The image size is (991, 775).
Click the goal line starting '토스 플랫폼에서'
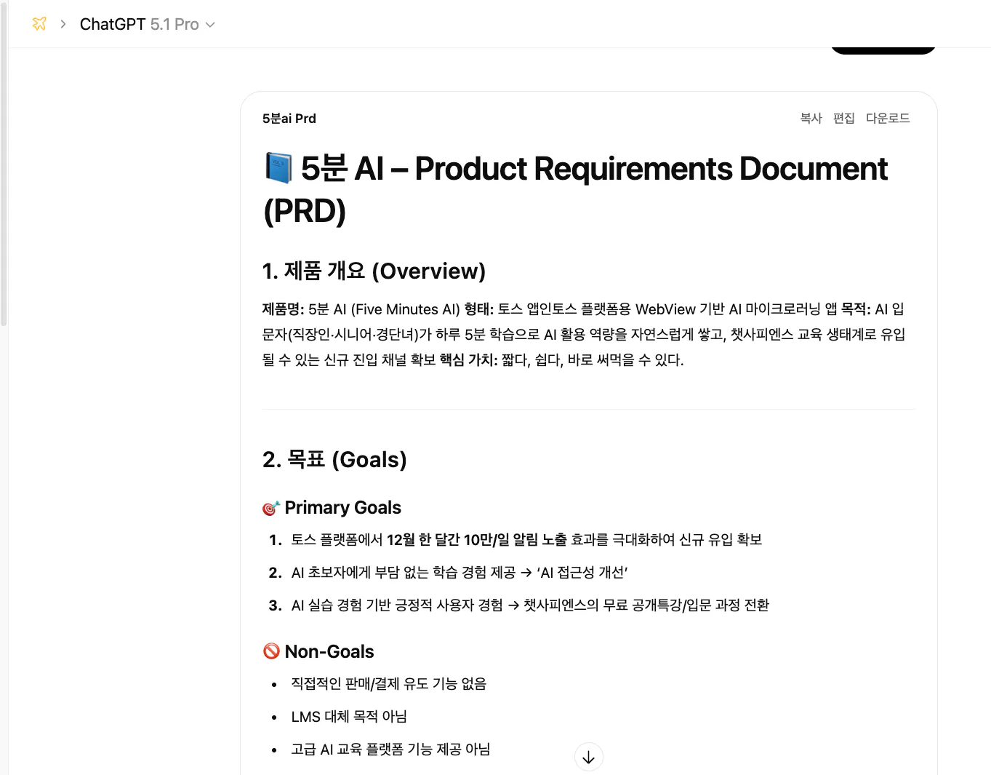pos(526,539)
